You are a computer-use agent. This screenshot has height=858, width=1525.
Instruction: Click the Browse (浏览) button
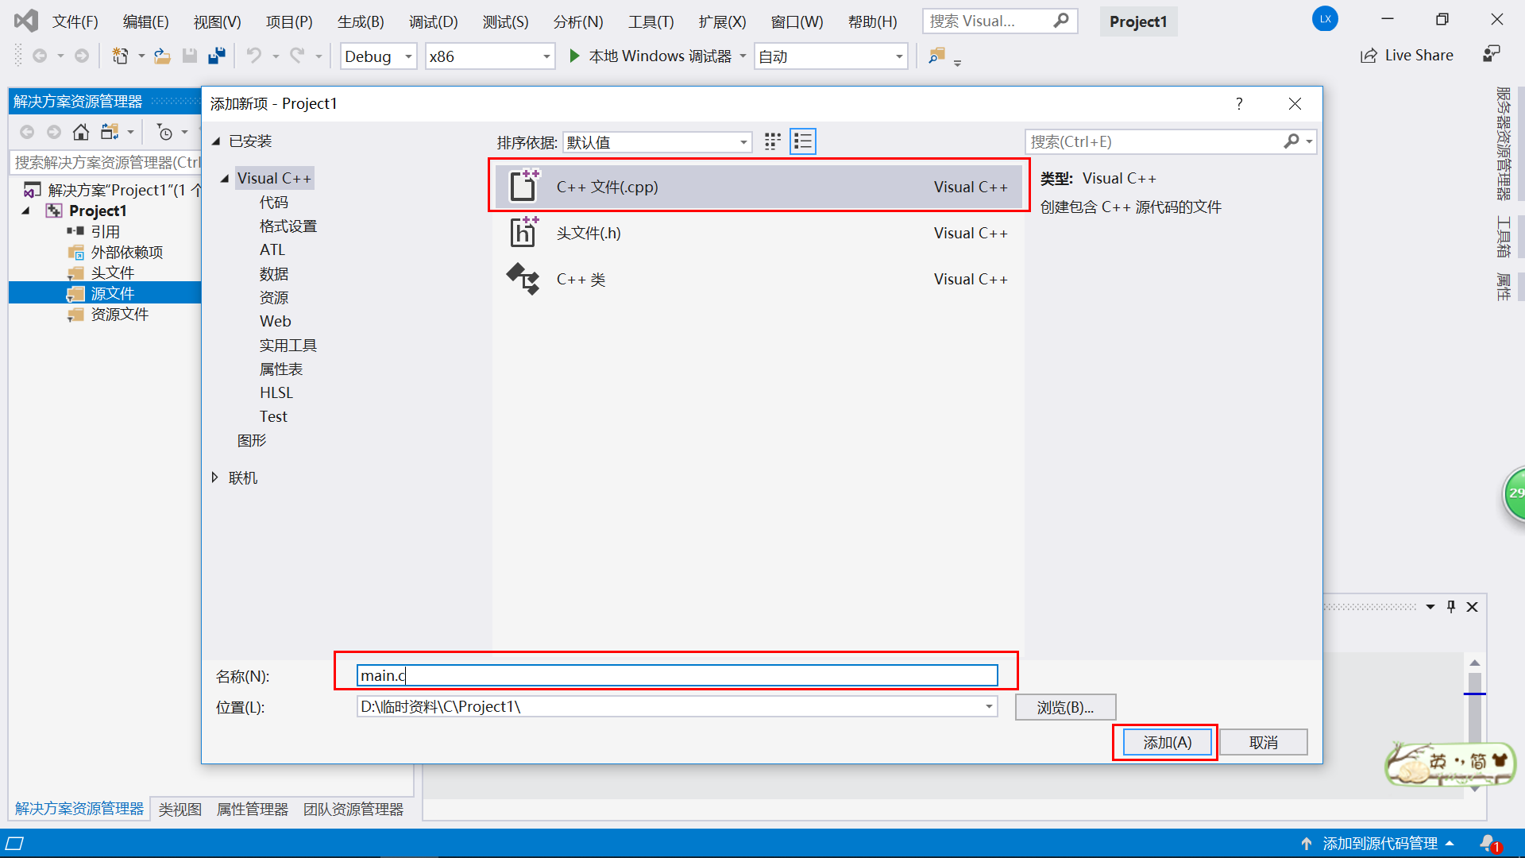click(1065, 707)
